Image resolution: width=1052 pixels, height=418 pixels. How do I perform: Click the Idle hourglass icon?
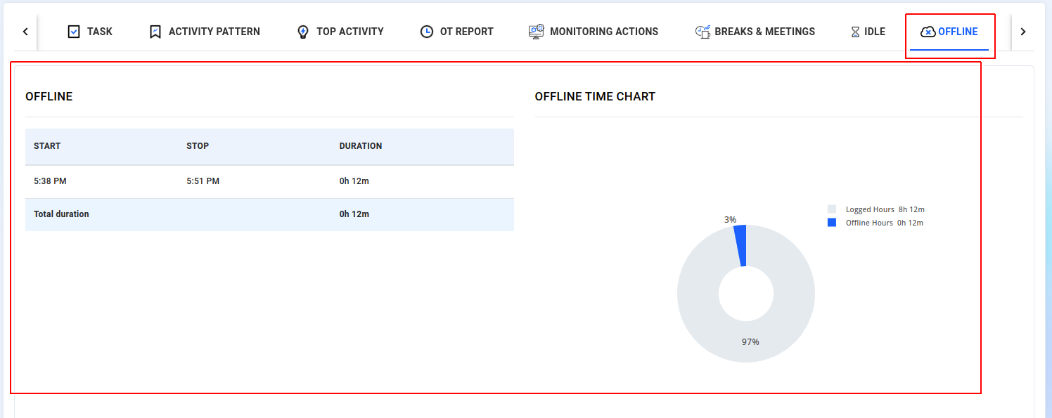[x=855, y=32]
